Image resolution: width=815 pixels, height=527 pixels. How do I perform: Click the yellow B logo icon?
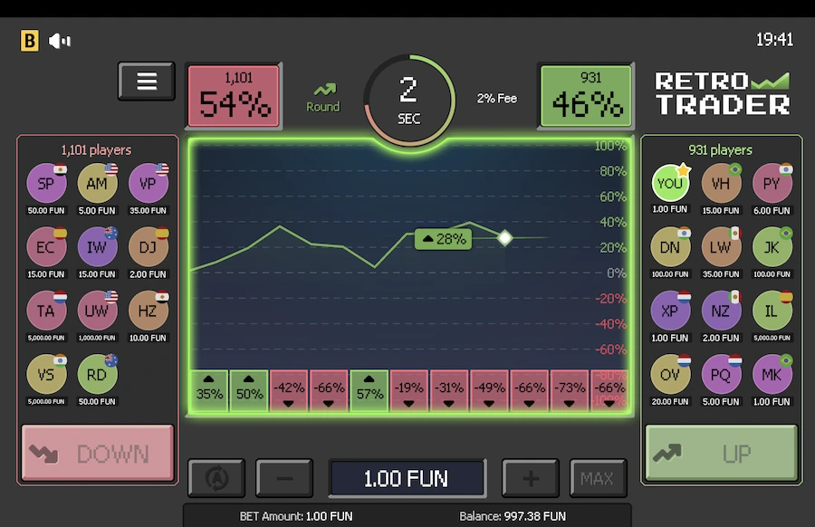30,41
